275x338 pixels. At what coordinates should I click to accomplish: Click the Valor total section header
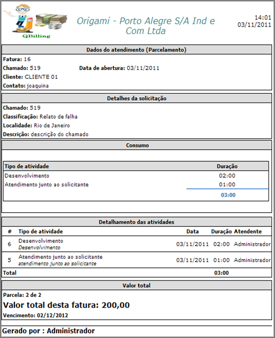(136, 286)
